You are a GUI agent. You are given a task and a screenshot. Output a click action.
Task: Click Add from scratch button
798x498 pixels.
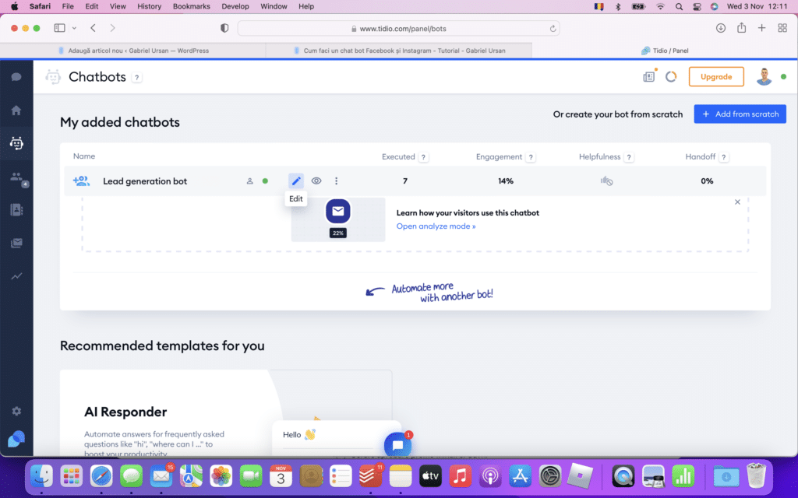[740, 114]
